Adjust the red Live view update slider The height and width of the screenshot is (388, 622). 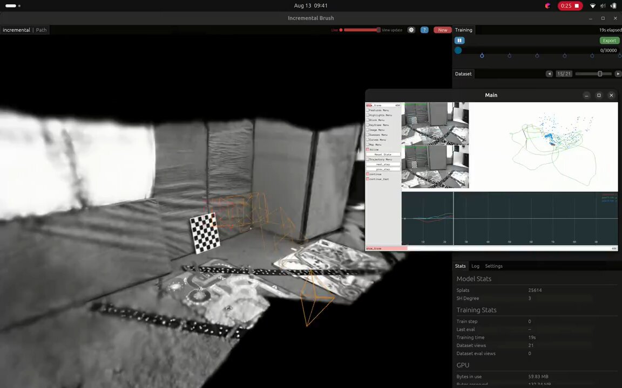[361, 30]
